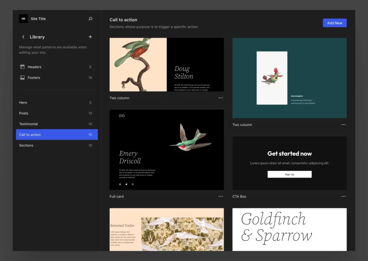This screenshot has height=261, width=368.
Task: Open three-dot menu for CTA Box
Action: click(343, 196)
